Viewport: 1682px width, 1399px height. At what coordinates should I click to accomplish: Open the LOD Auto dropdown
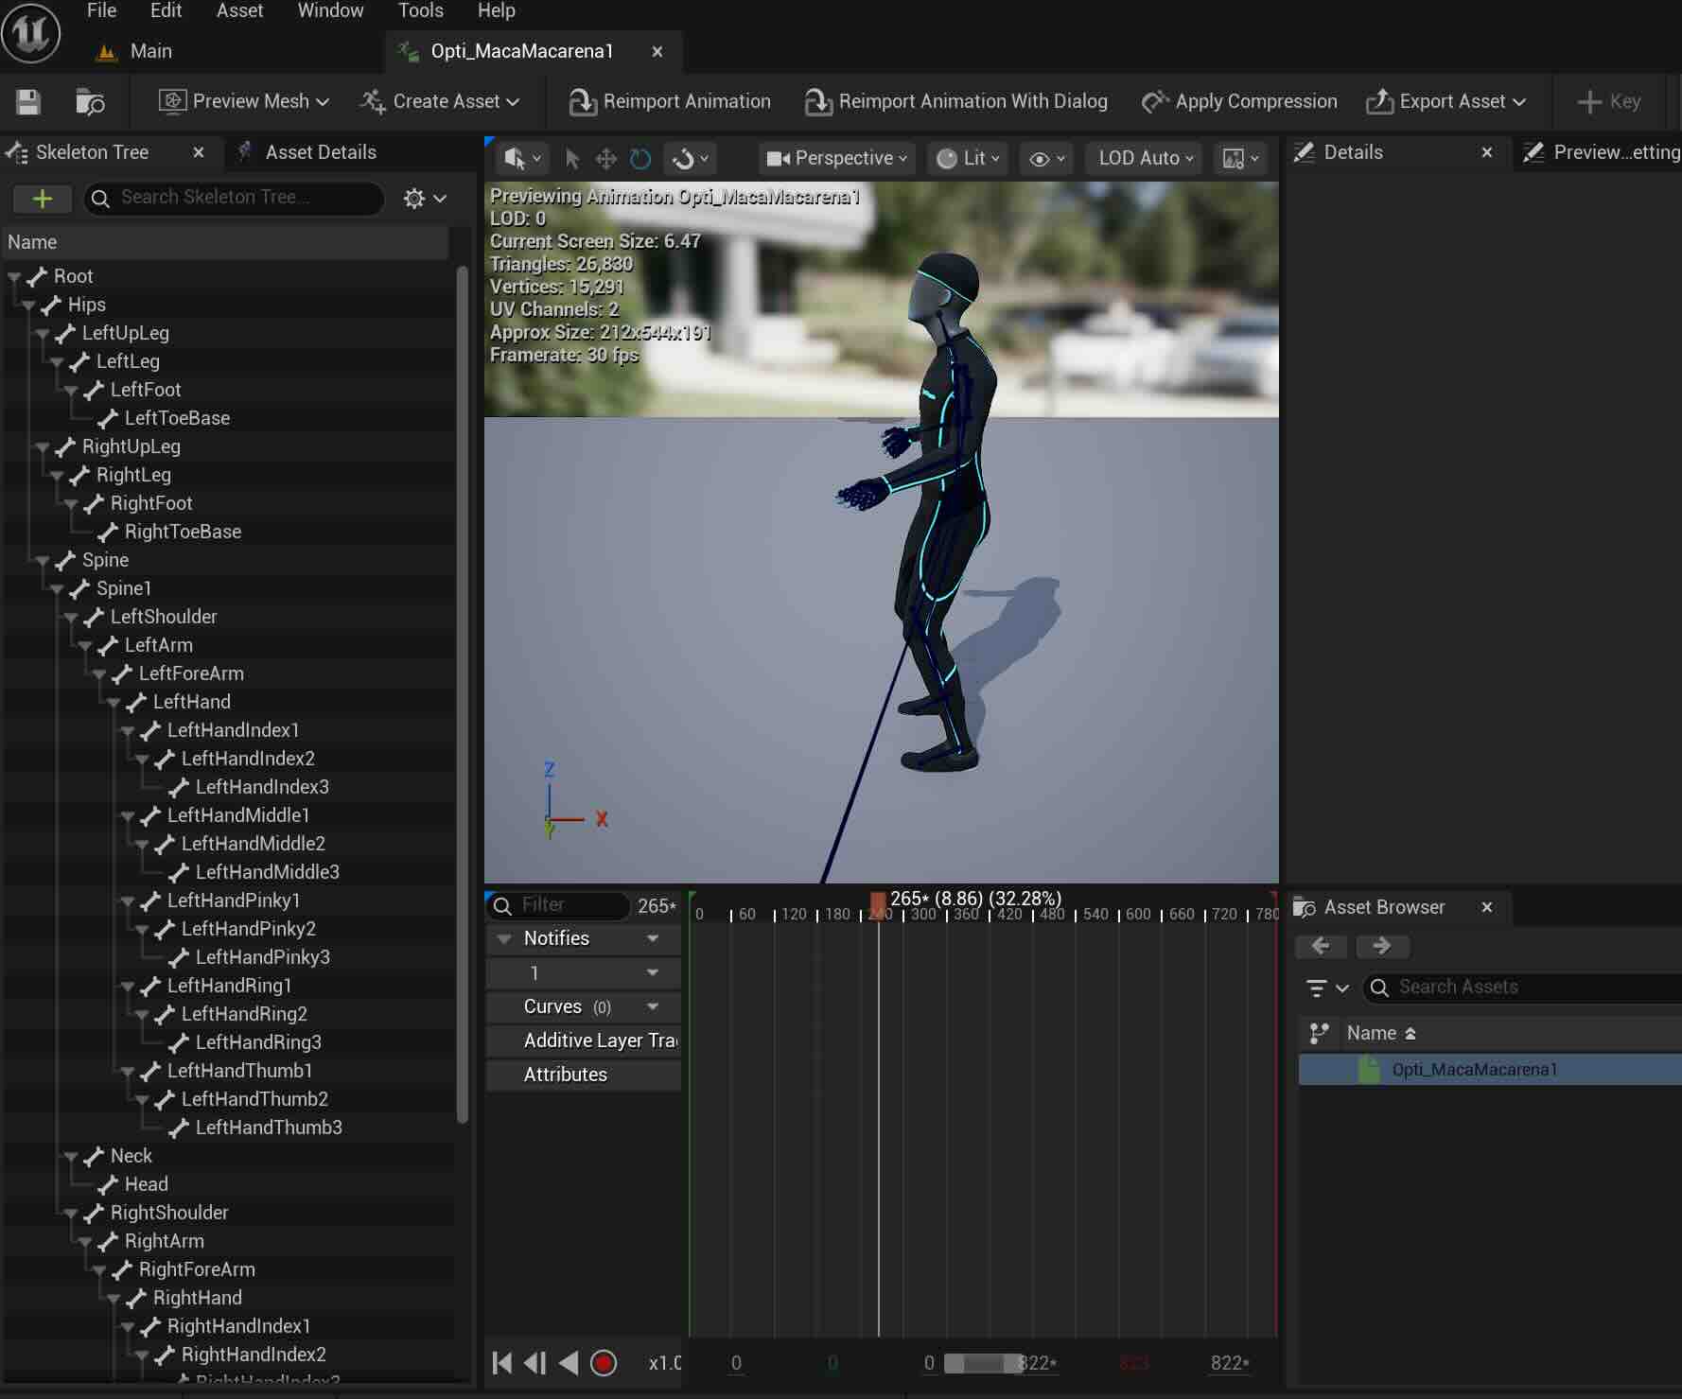tap(1143, 158)
